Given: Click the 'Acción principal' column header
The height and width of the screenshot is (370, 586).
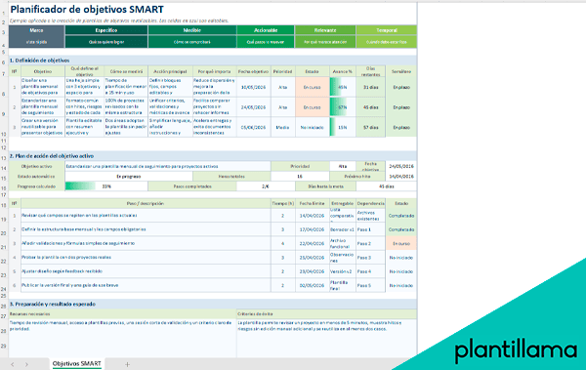Looking at the screenshot, I should pos(170,71).
